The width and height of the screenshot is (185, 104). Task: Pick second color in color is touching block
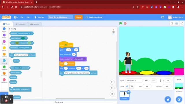click(x=29, y=43)
